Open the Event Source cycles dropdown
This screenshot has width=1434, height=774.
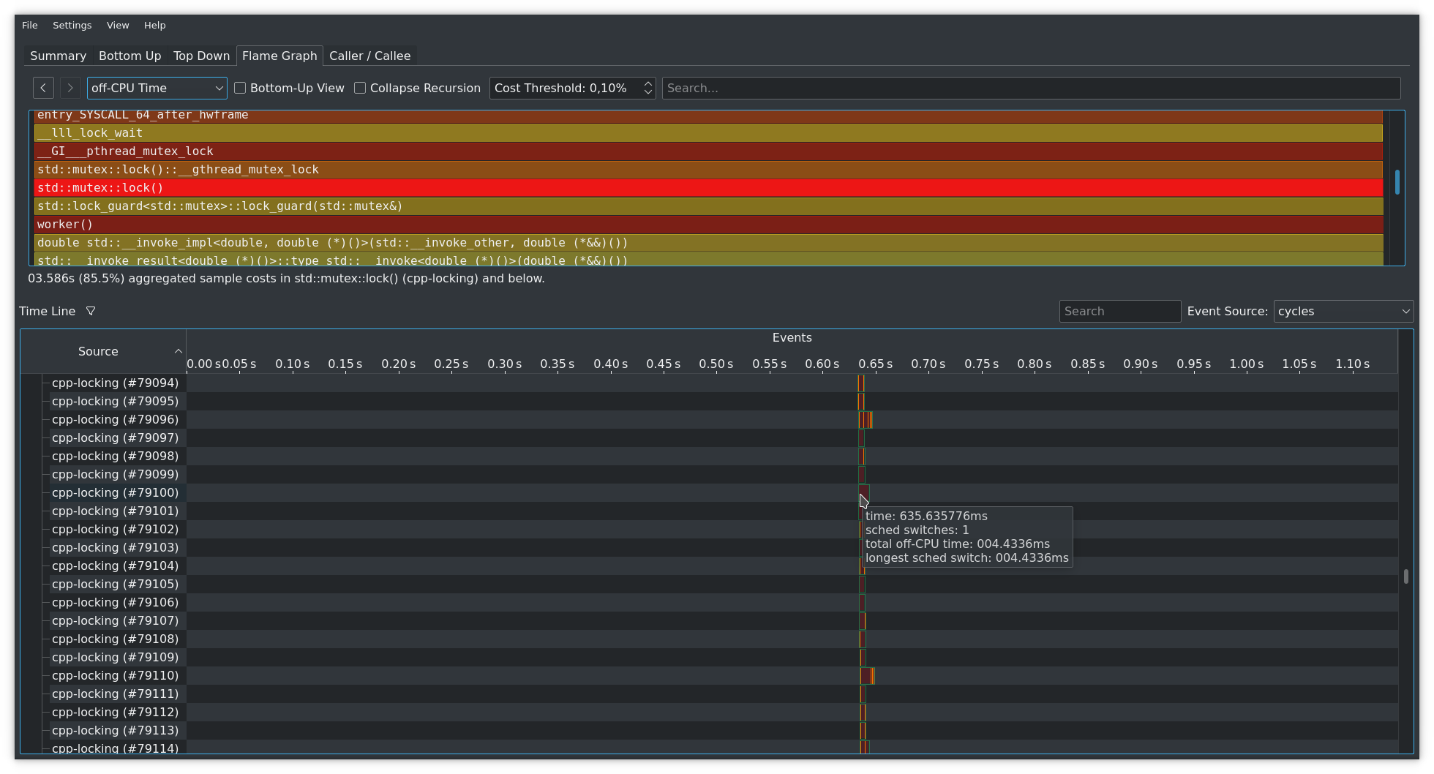coord(1343,311)
